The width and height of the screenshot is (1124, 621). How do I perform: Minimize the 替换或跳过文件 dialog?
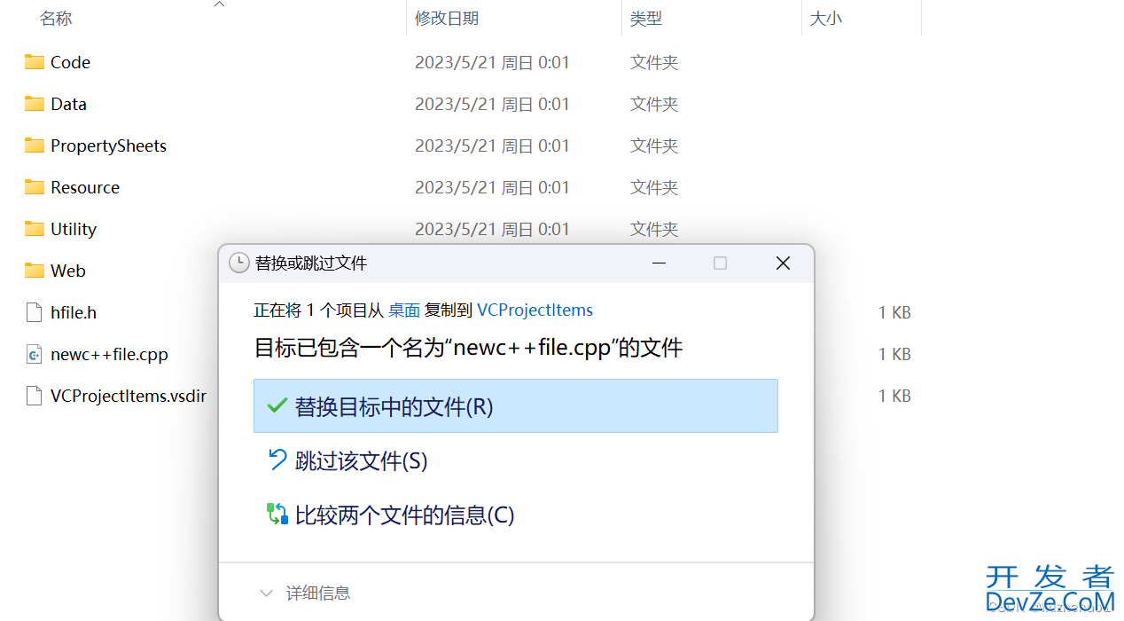pyautogui.click(x=659, y=263)
